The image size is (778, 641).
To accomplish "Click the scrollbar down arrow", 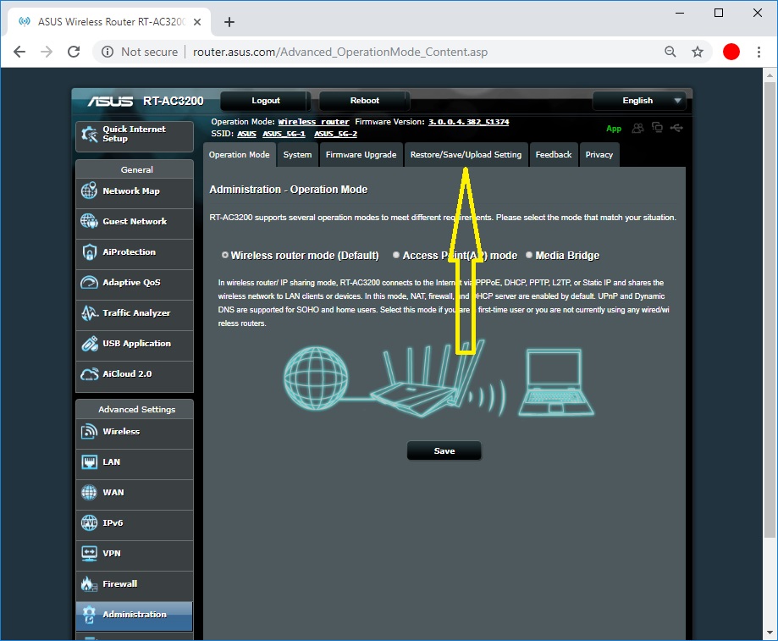I will (x=770, y=633).
